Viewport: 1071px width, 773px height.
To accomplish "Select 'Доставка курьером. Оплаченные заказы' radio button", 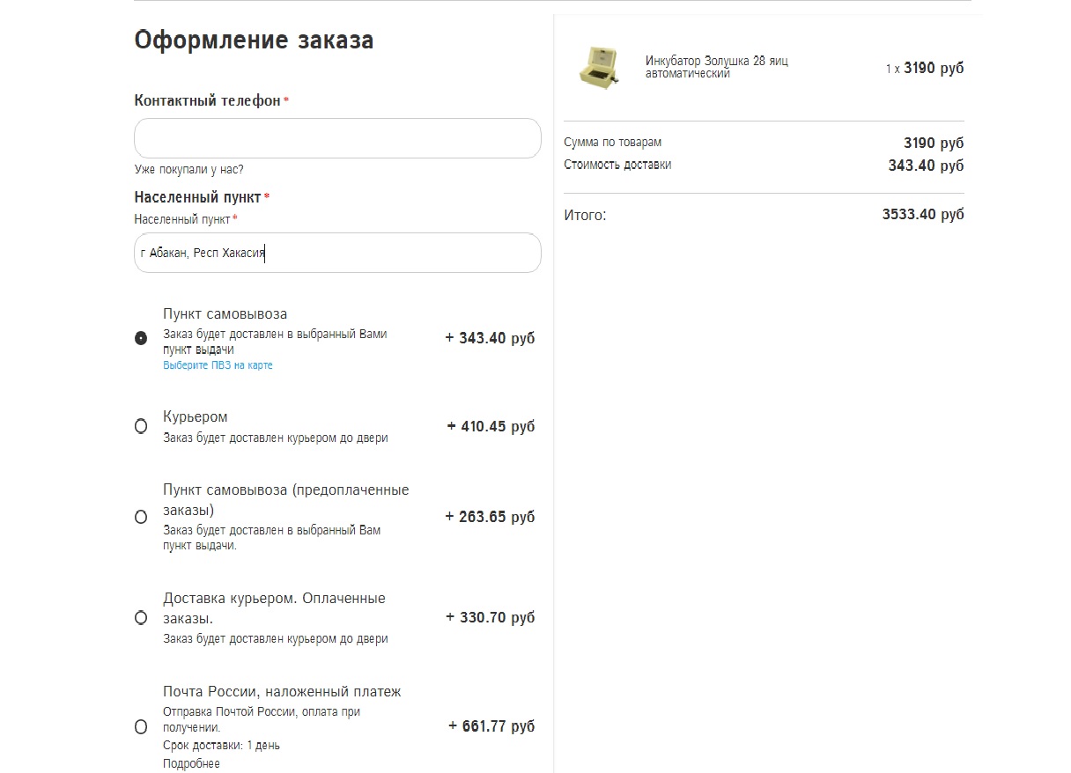I will point(141,618).
